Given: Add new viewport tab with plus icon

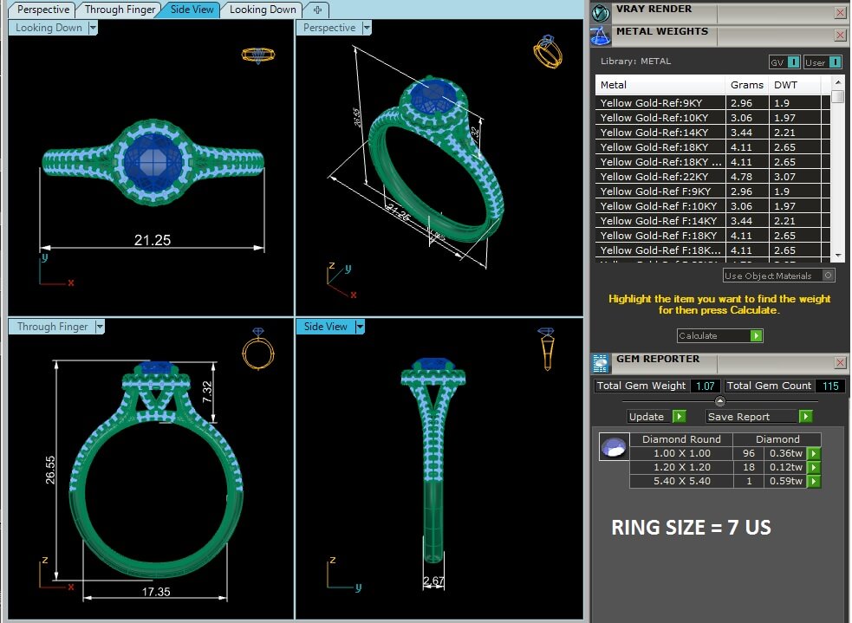Looking at the screenshot, I should click(x=317, y=10).
